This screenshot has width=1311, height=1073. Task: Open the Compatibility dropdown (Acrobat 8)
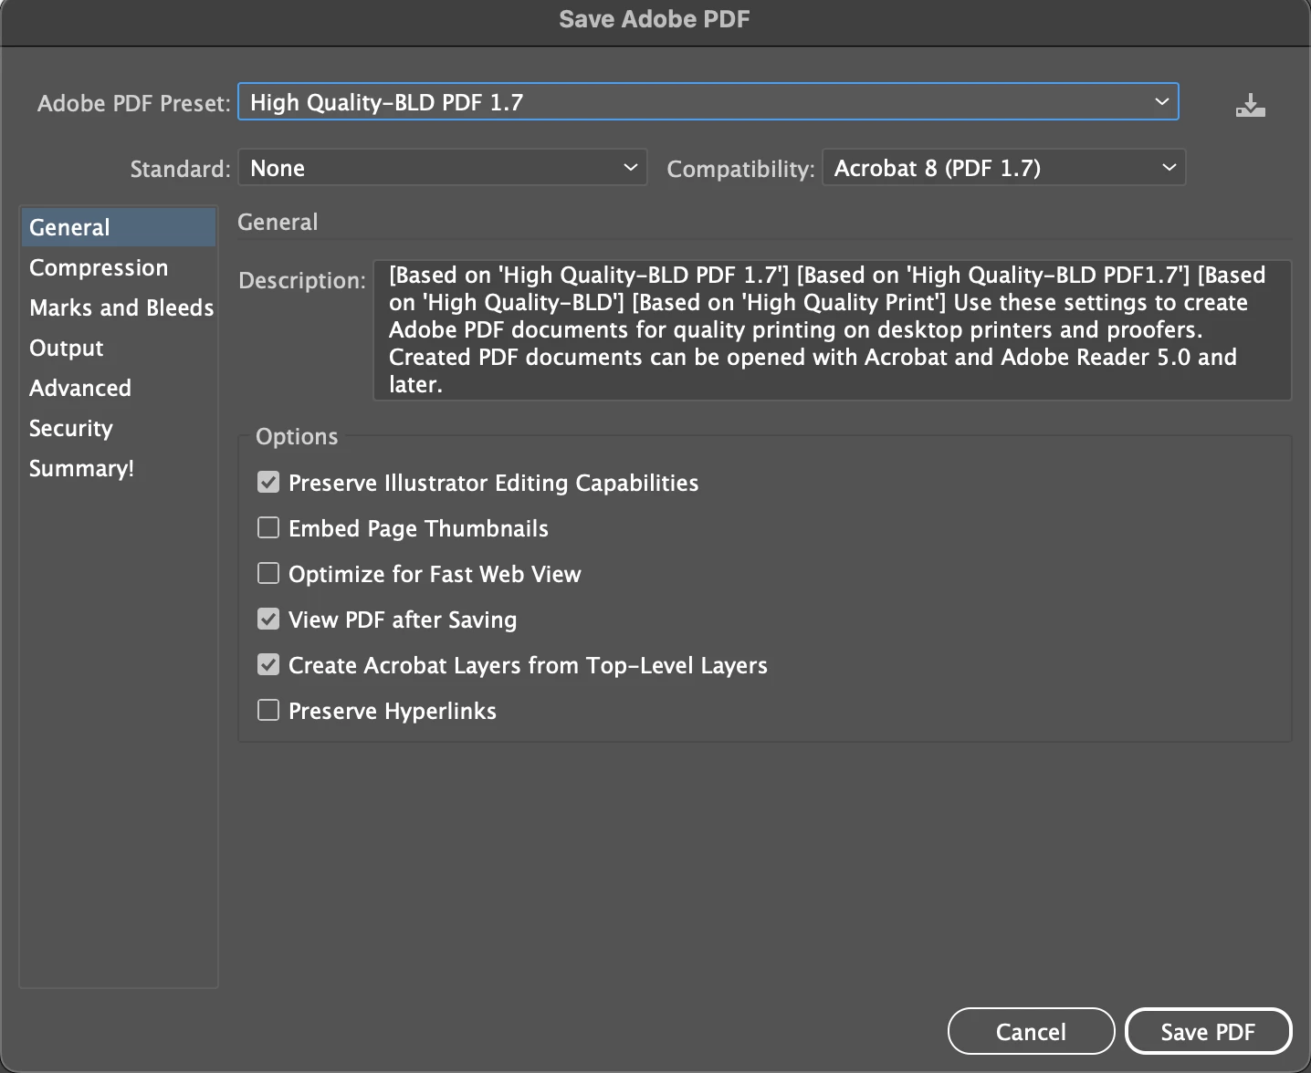1004,168
